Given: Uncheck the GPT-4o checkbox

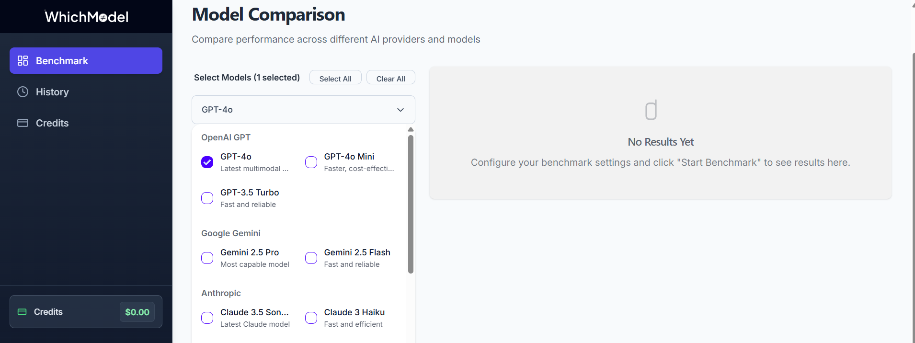Looking at the screenshot, I should [x=207, y=162].
